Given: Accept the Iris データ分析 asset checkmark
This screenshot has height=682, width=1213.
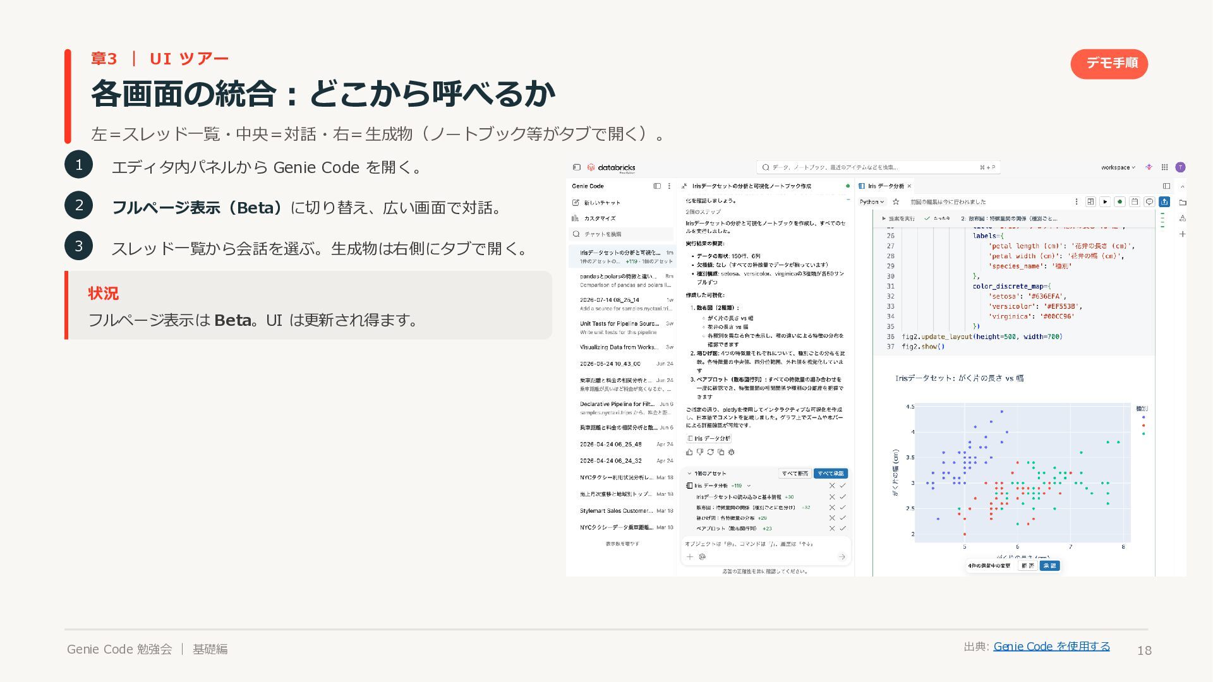Looking at the screenshot, I should point(843,486).
